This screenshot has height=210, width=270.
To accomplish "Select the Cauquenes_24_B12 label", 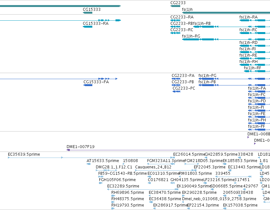I will coord(153,167).
